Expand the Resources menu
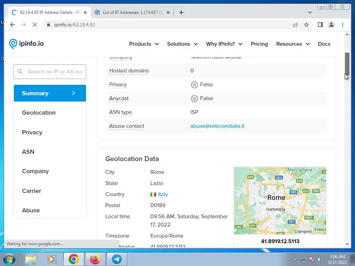The image size is (355, 266). [x=293, y=44]
